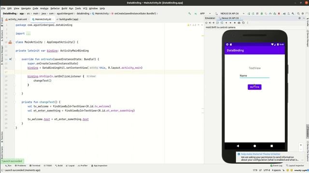Toggle the tool window quick access icon bottom-left
This screenshot has height=173, width=309.
point(2,170)
